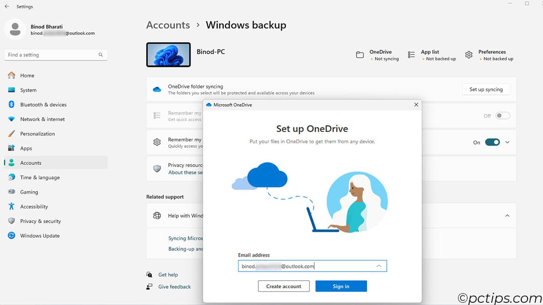This screenshot has width=543, height=305.
Task: Collapse the Help with Windows backup section
Action: point(507,216)
